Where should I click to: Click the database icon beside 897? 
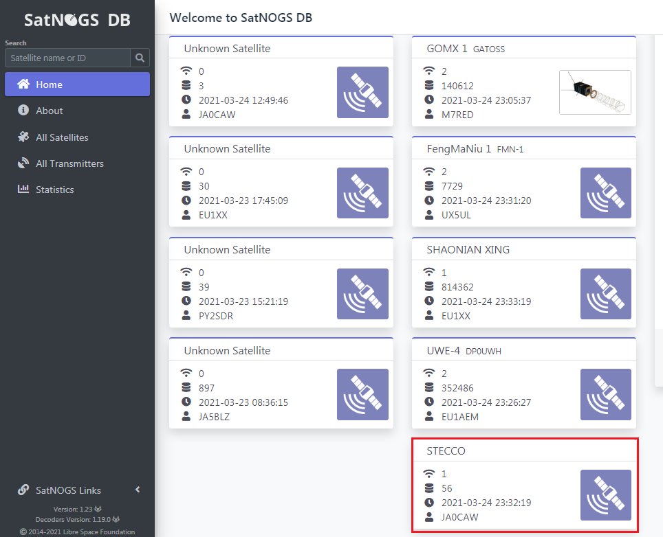point(186,387)
